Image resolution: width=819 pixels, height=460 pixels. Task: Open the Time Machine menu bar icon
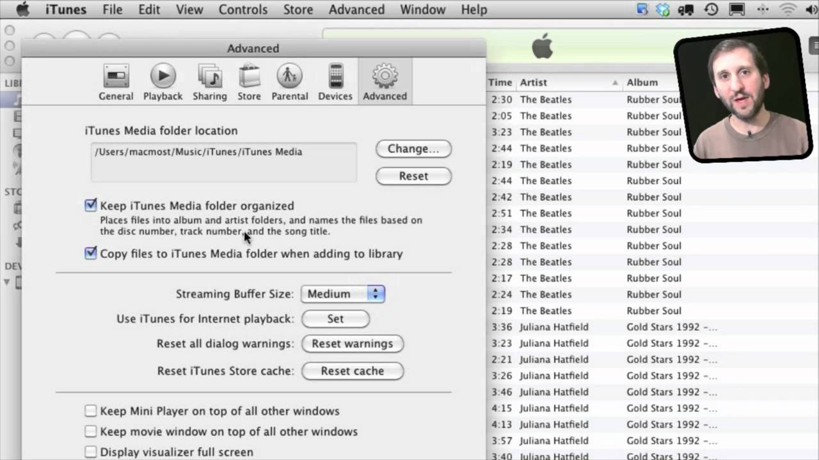click(x=711, y=10)
